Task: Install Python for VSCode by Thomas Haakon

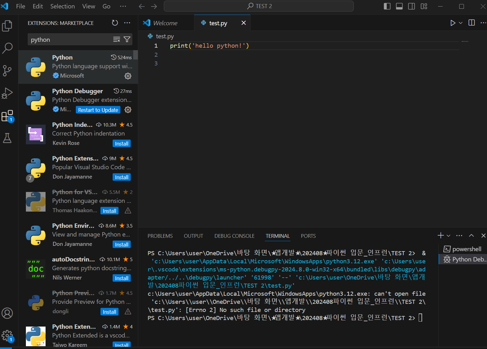Action: (110, 211)
